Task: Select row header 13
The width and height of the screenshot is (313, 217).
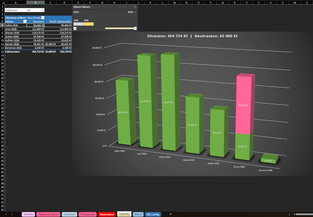Action: click(2, 52)
